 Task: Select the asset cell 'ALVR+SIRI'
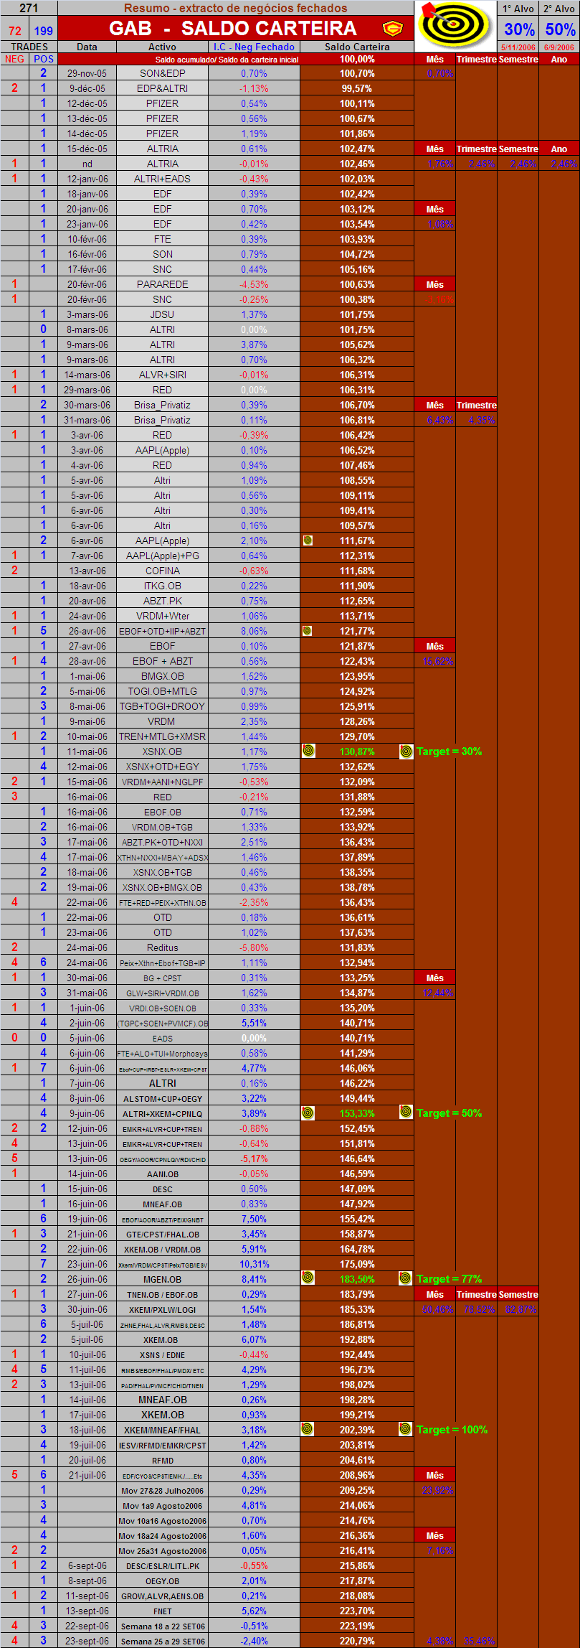[x=162, y=375]
